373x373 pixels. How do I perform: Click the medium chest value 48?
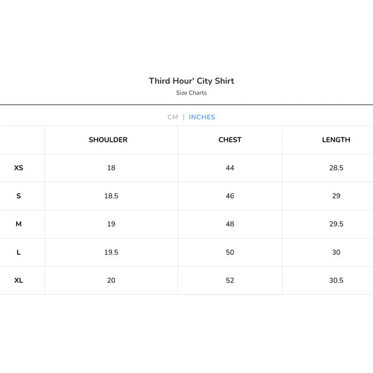(230, 224)
